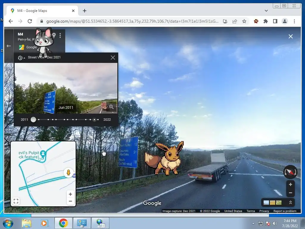305x229 pixels.
Task: Click the forward navigation arrow
Action: pos(20,21)
